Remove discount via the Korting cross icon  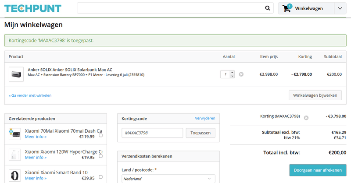(x=306, y=118)
